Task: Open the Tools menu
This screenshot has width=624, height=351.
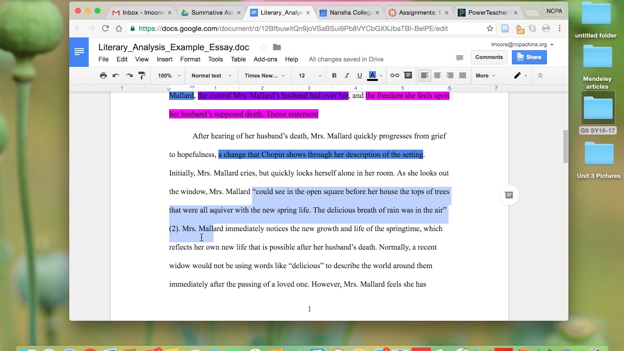Action: [x=215, y=59]
